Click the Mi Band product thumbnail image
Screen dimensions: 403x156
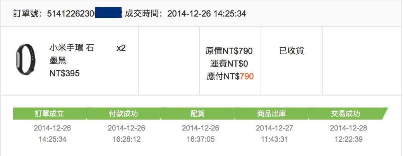click(26, 60)
